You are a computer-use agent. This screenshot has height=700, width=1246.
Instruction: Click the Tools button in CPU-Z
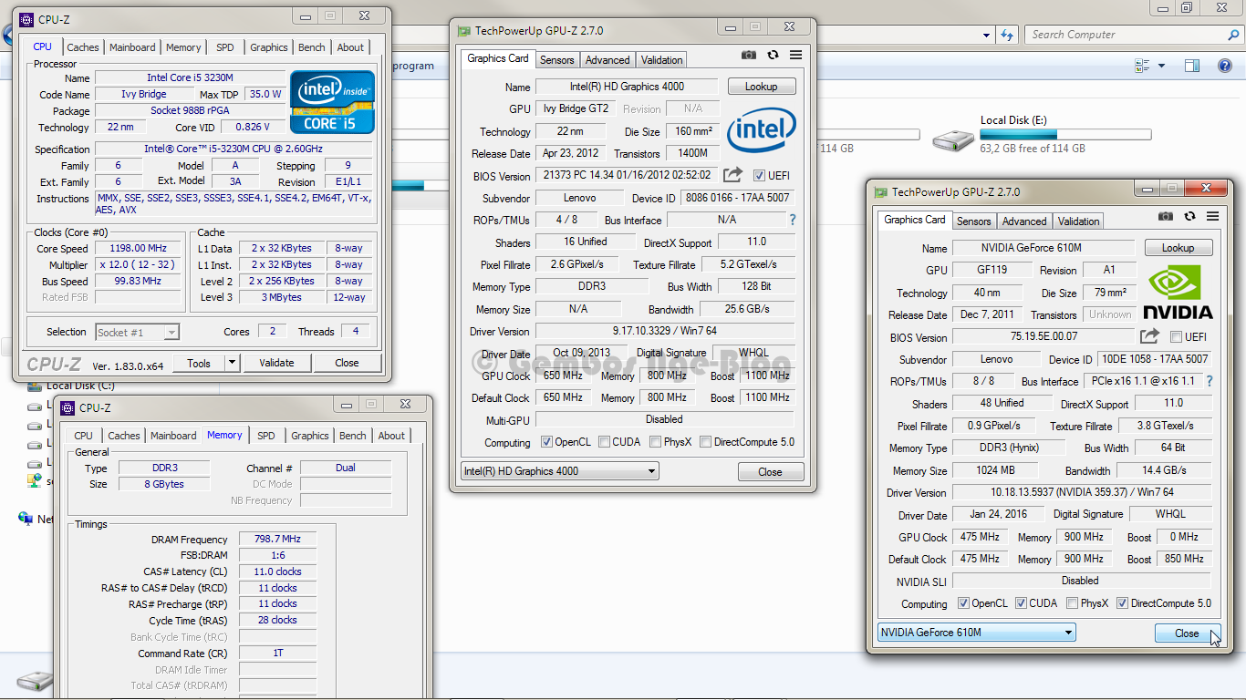coord(199,363)
